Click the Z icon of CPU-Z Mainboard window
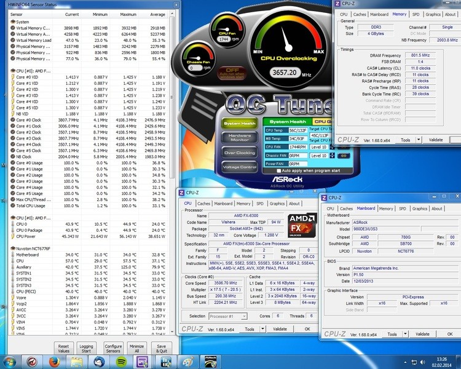The height and width of the screenshot is (369, 461). [324, 198]
